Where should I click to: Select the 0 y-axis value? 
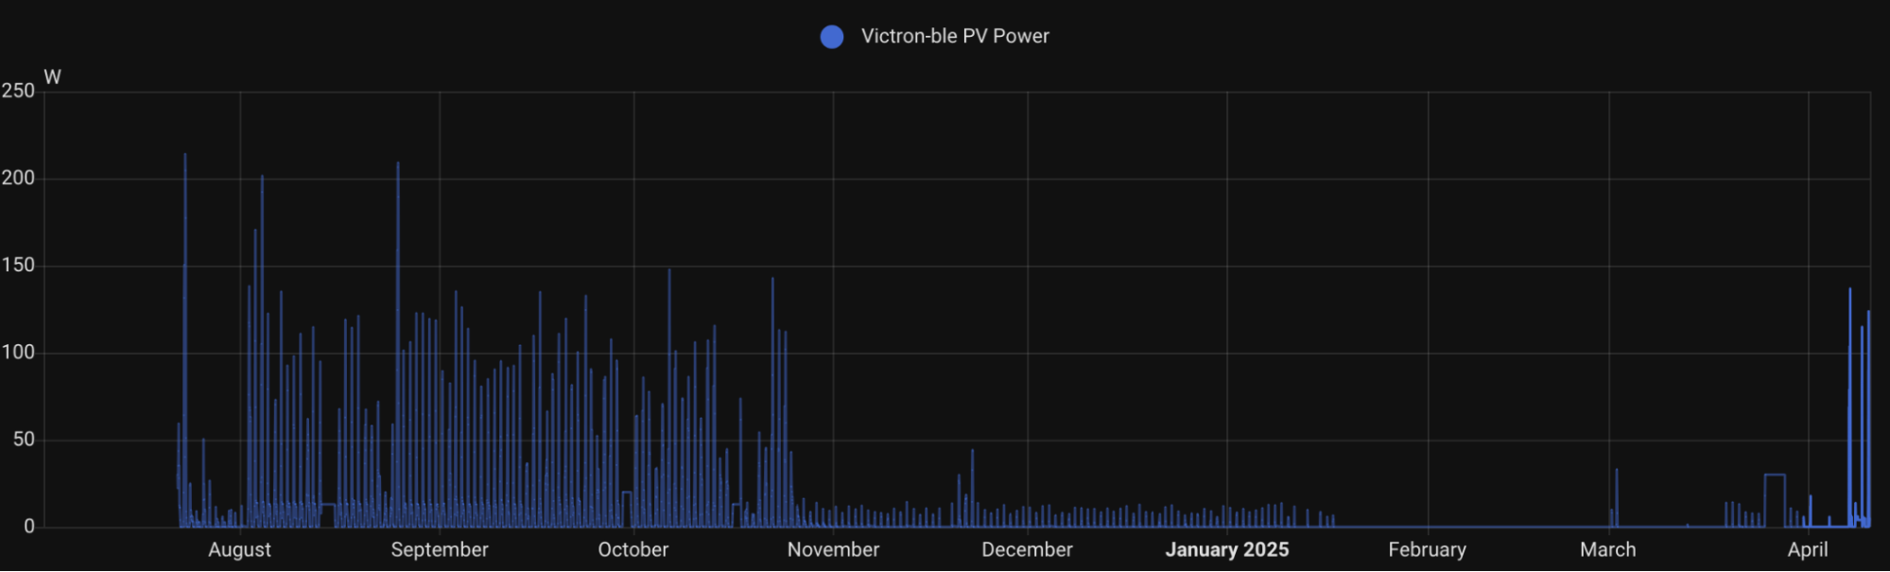29,527
